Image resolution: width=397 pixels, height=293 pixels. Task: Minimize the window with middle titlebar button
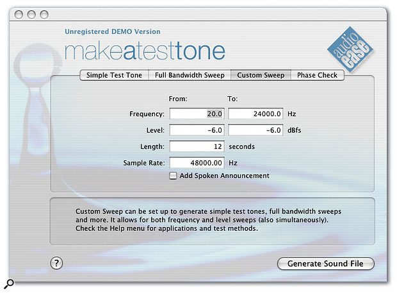[x=31, y=15]
